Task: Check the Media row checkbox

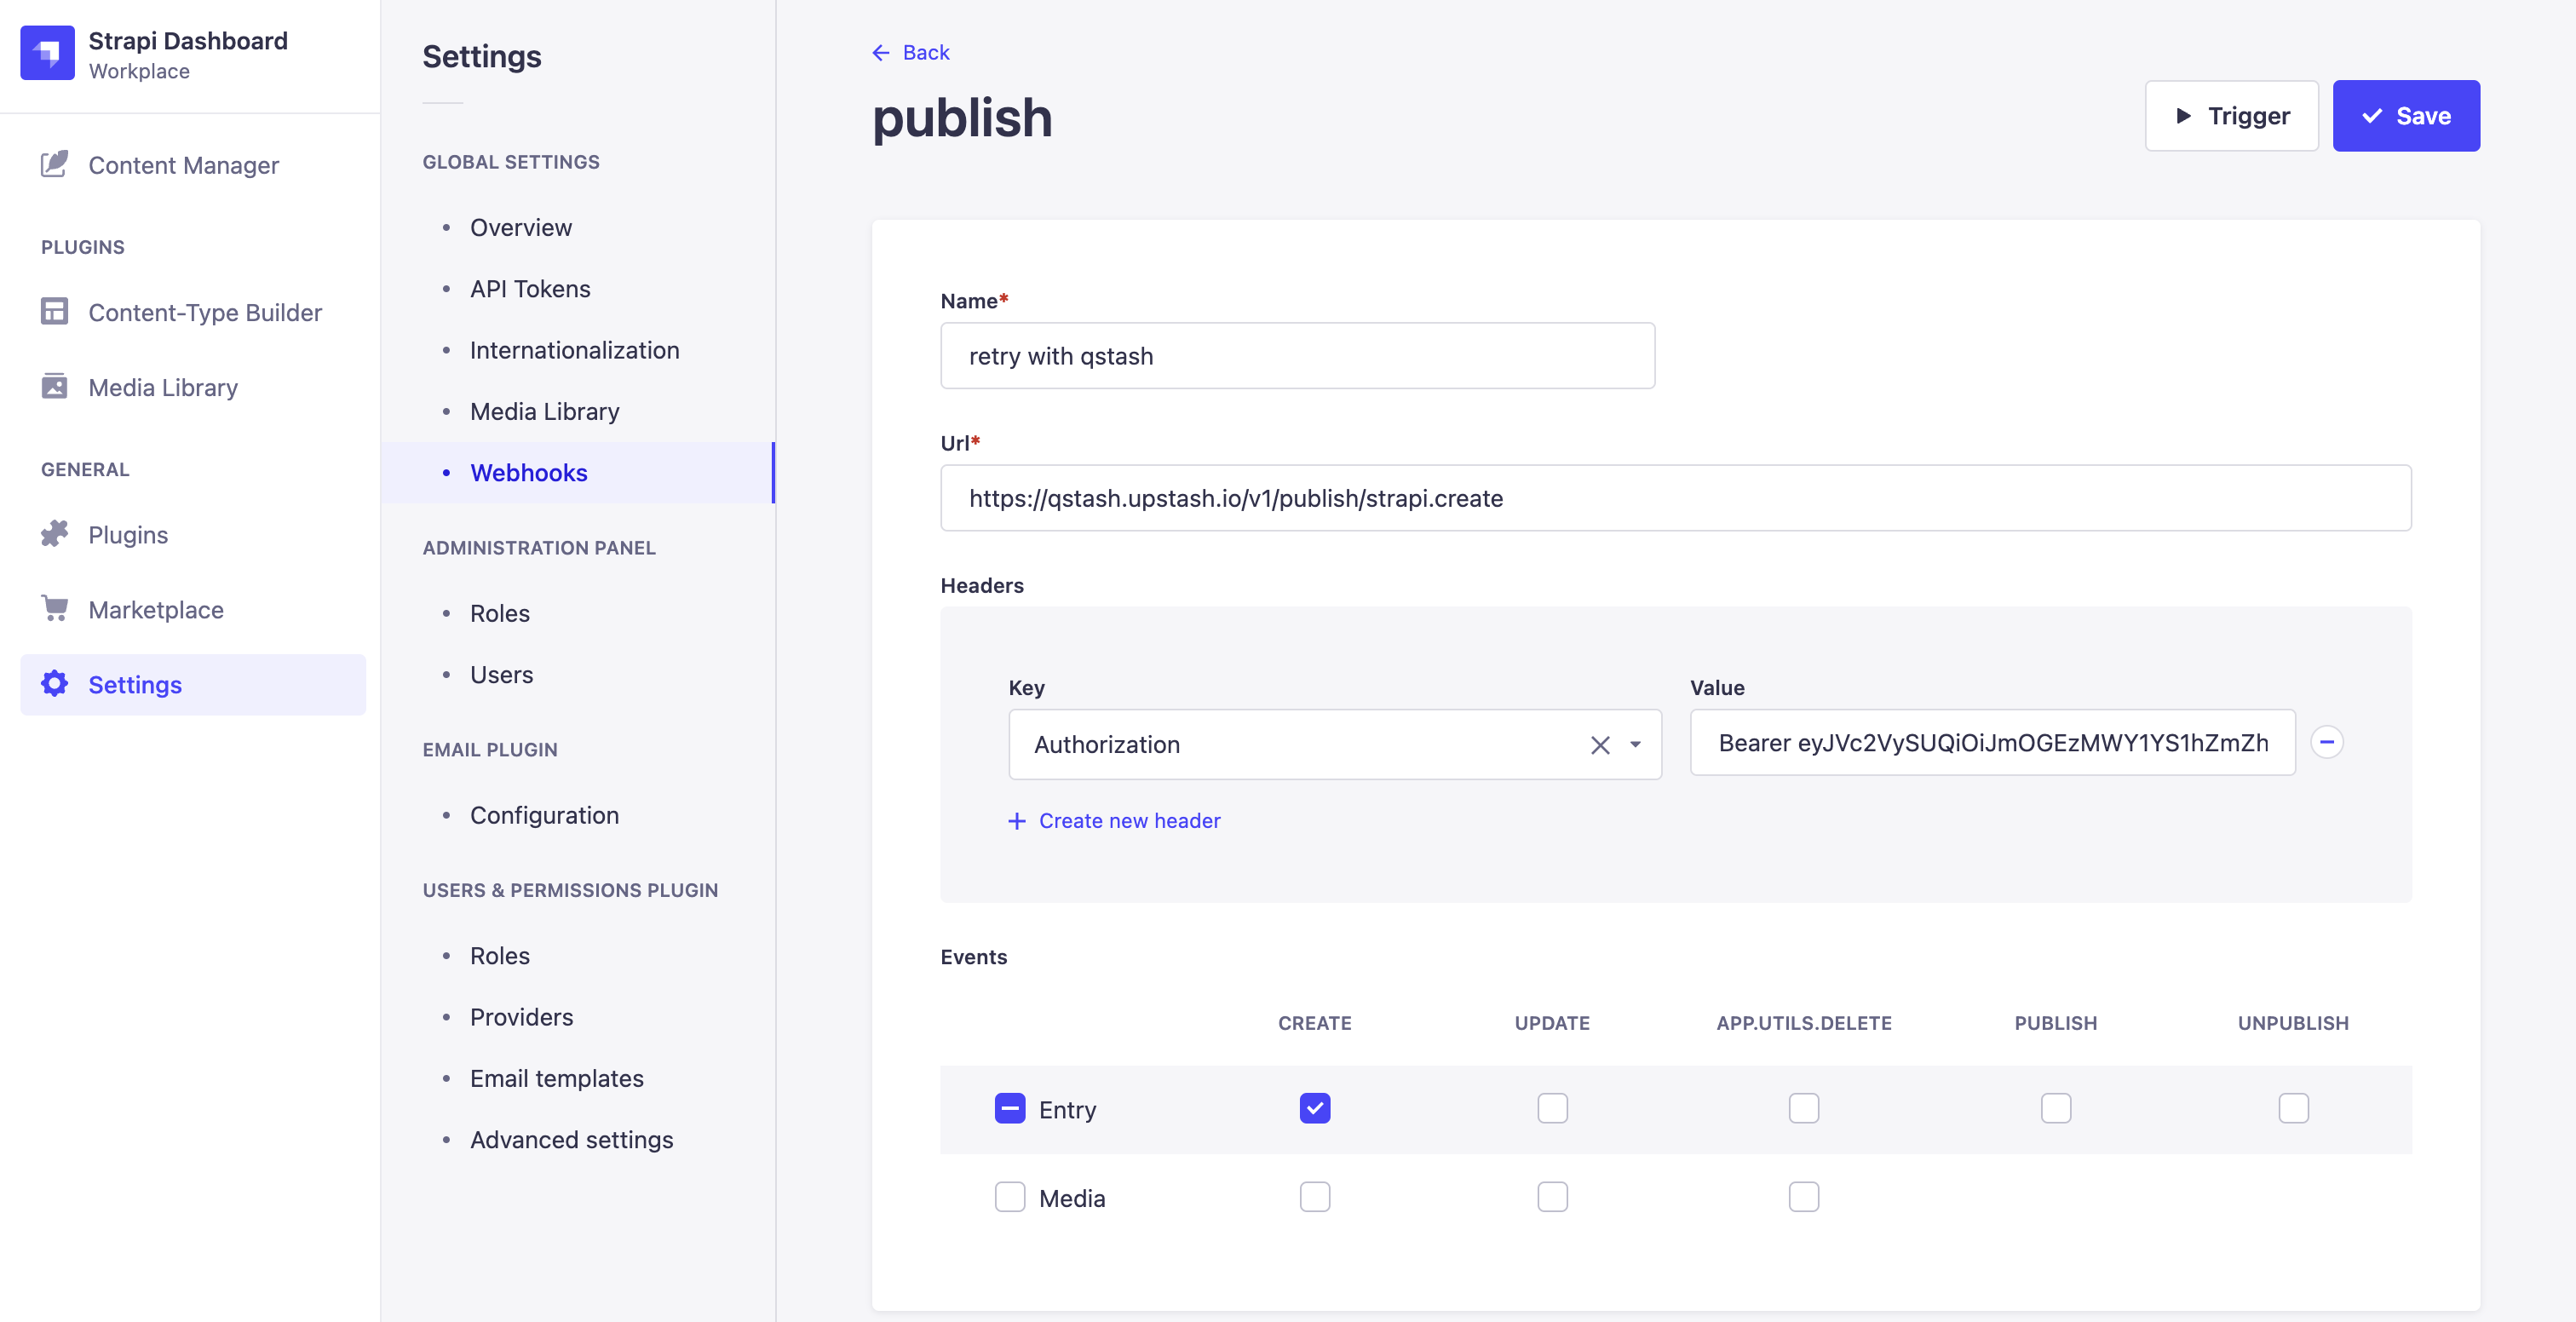Action: pyautogui.click(x=1010, y=1197)
